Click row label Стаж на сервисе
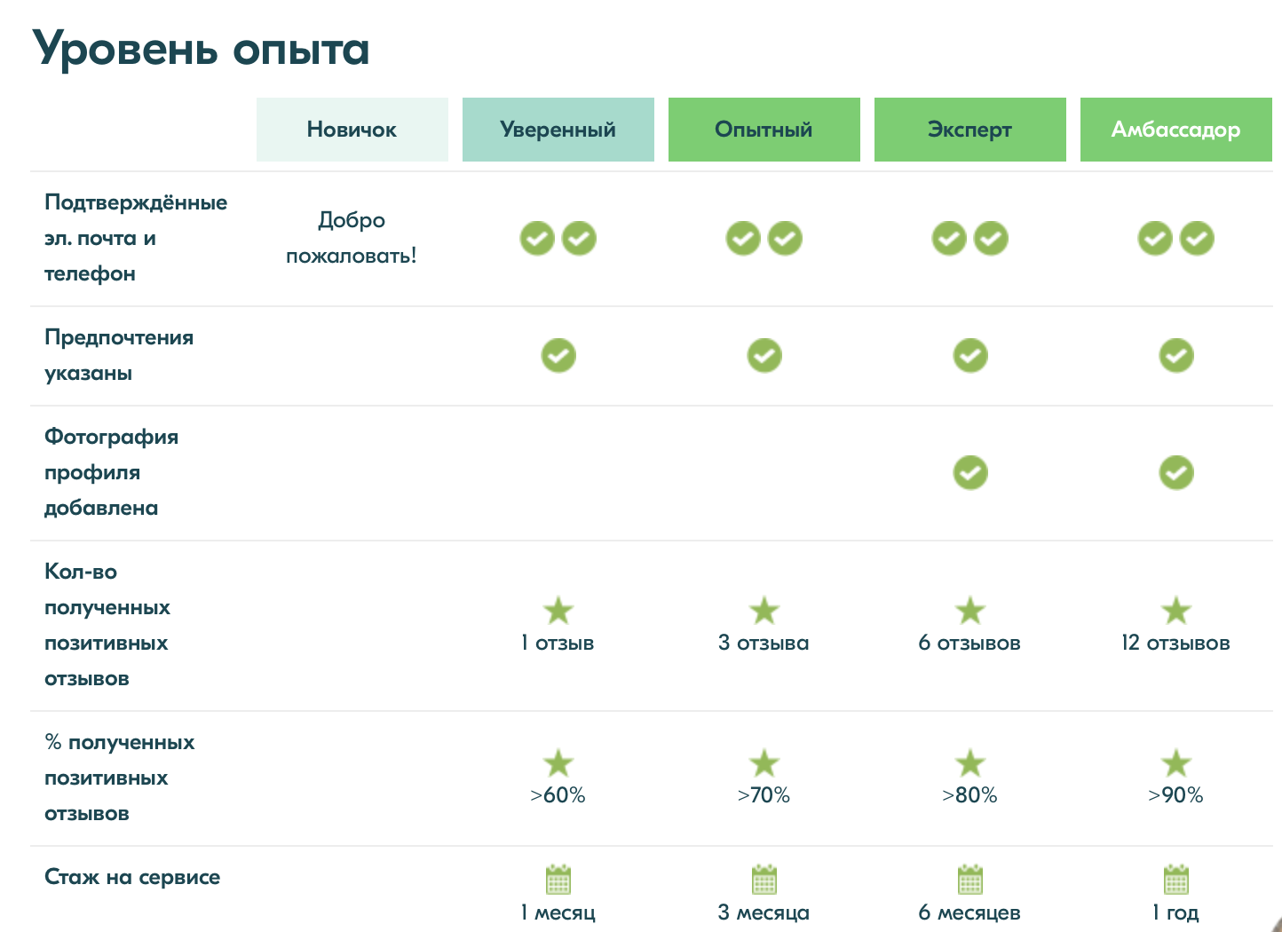1282x932 pixels. coord(132,877)
